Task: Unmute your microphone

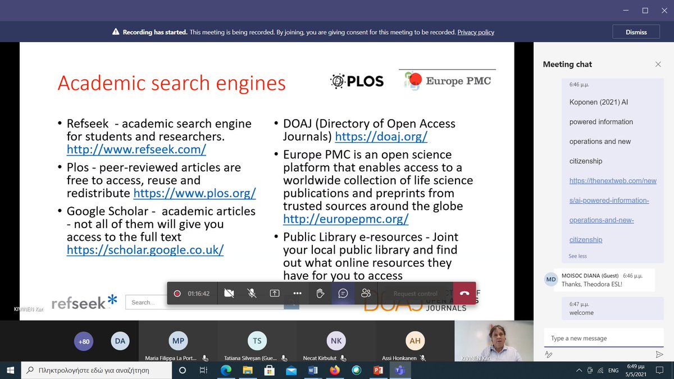Action: (252, 293)
